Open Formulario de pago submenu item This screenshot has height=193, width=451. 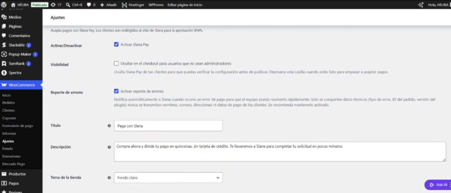coord(18,126)
